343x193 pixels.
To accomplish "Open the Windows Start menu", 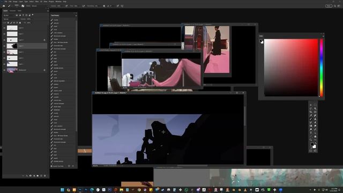I will (62, 190).
